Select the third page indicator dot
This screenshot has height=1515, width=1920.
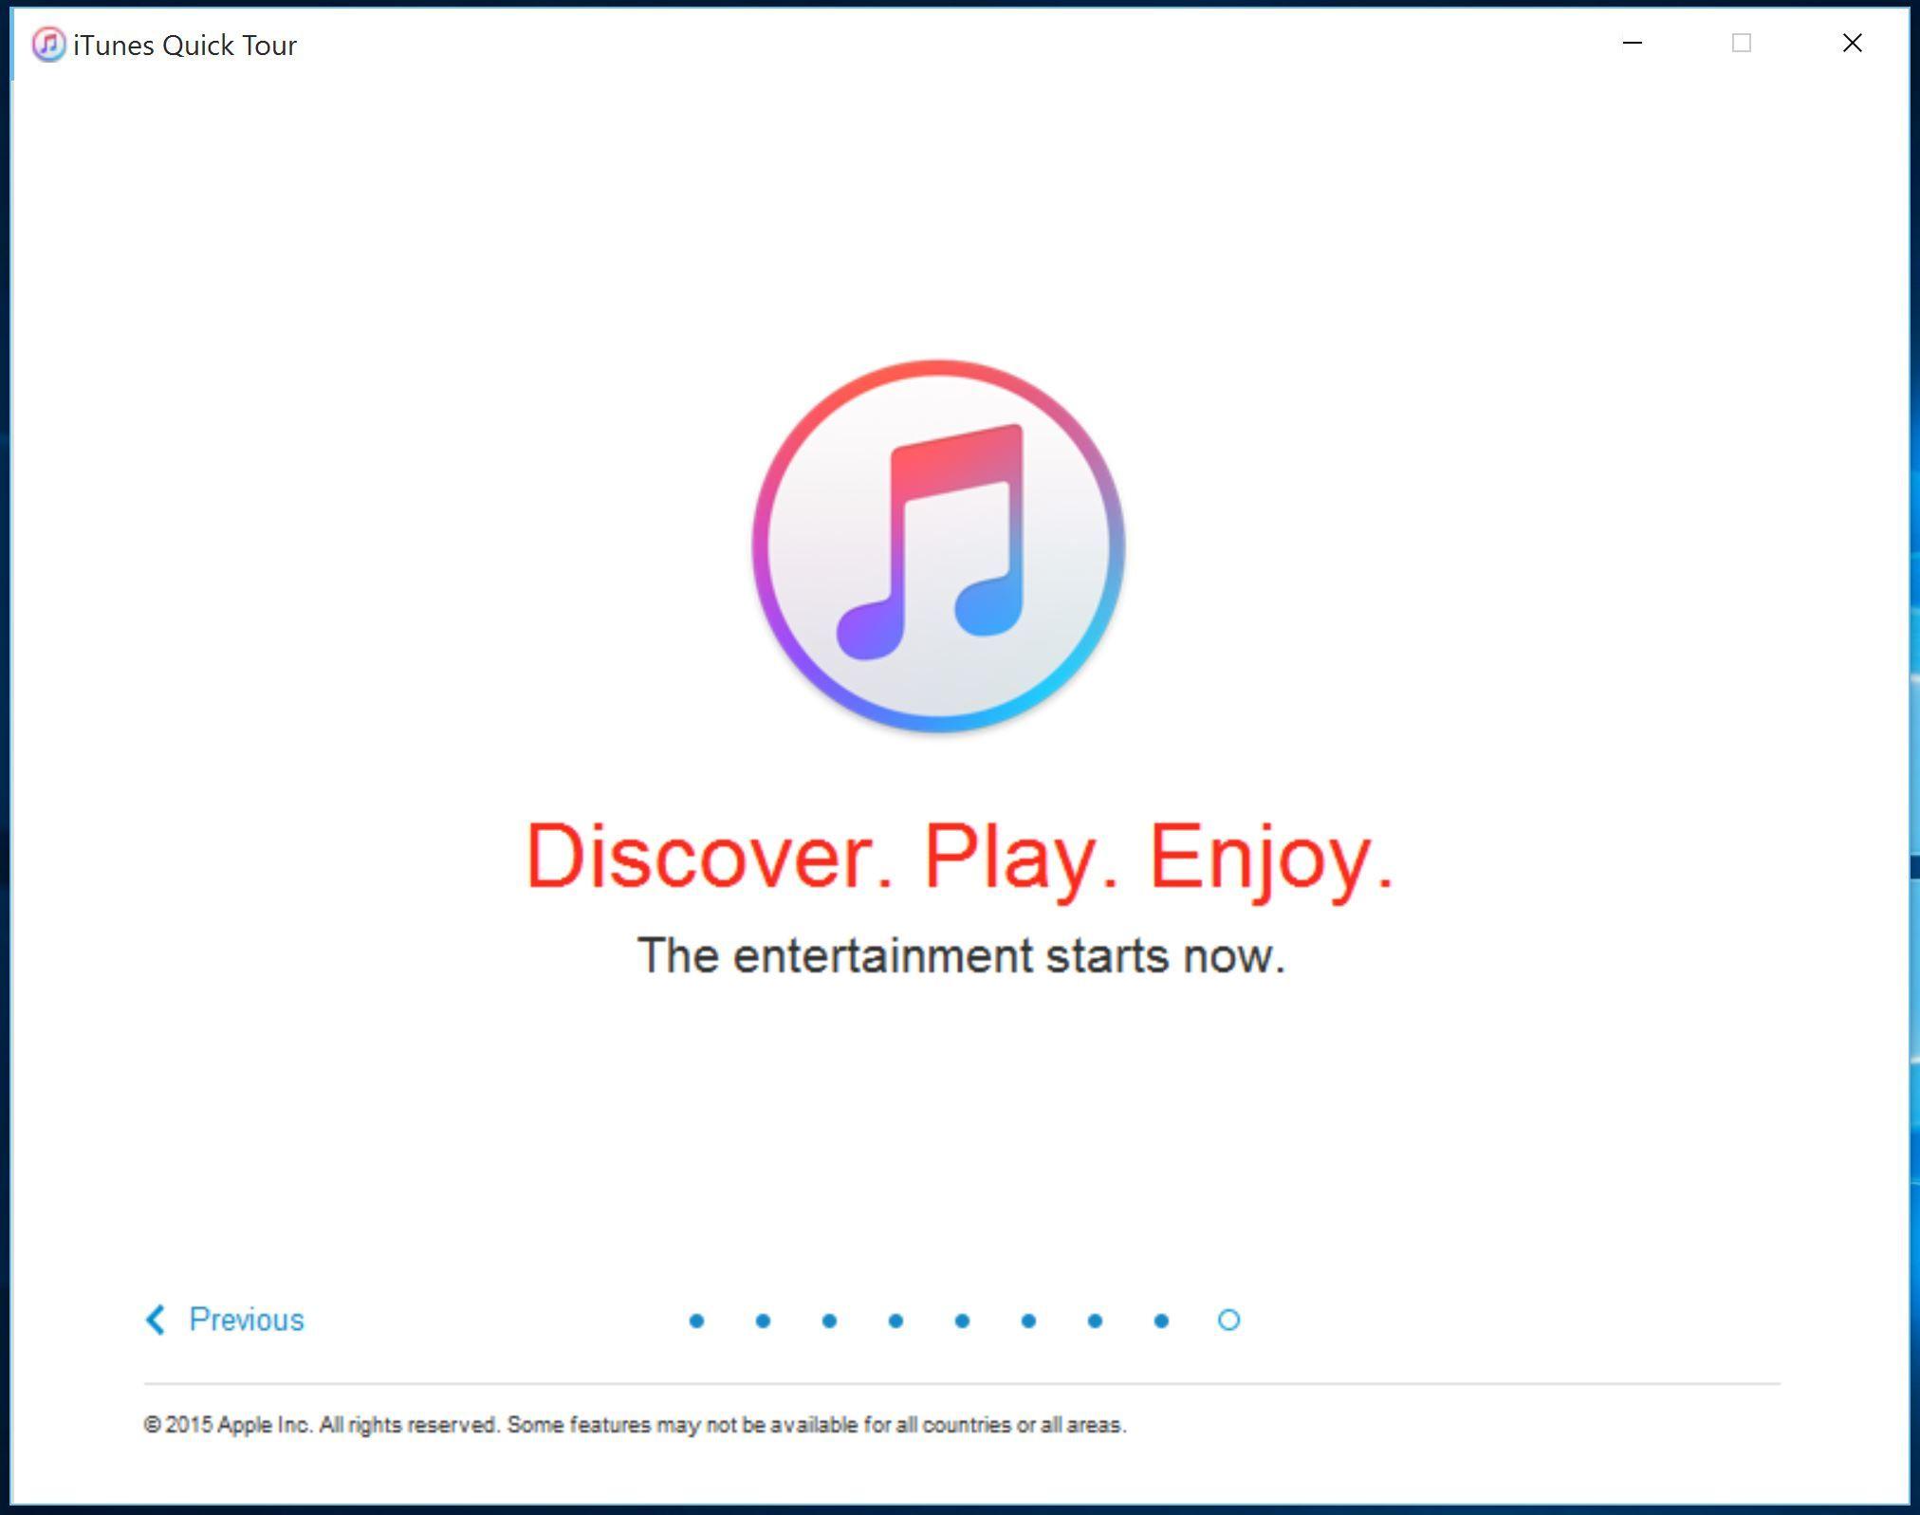point(829,1321)
